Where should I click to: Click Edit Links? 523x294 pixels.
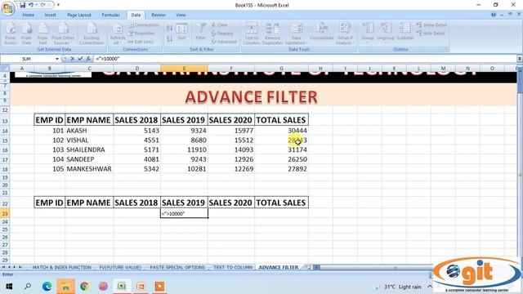click(141, 42)
